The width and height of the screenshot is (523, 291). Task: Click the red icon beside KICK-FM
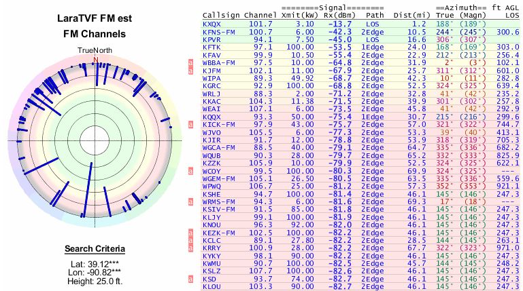(191, 124)
